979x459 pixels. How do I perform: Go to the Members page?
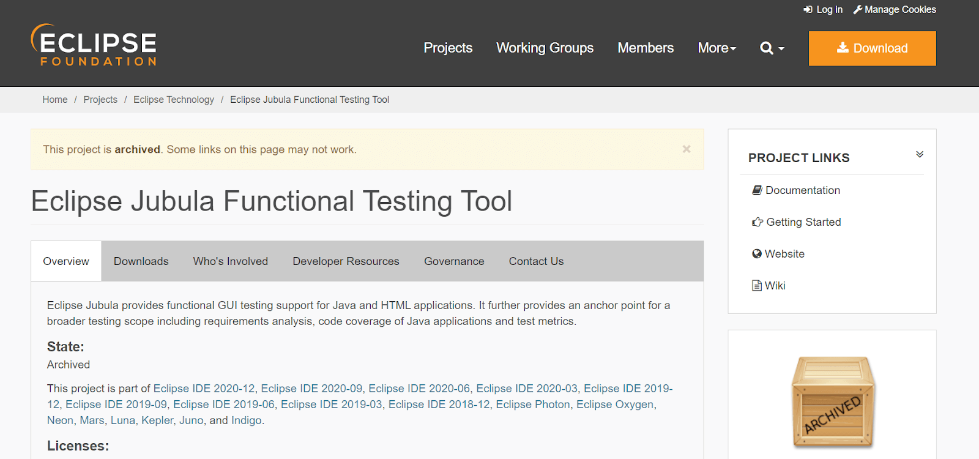coord(646,48)
